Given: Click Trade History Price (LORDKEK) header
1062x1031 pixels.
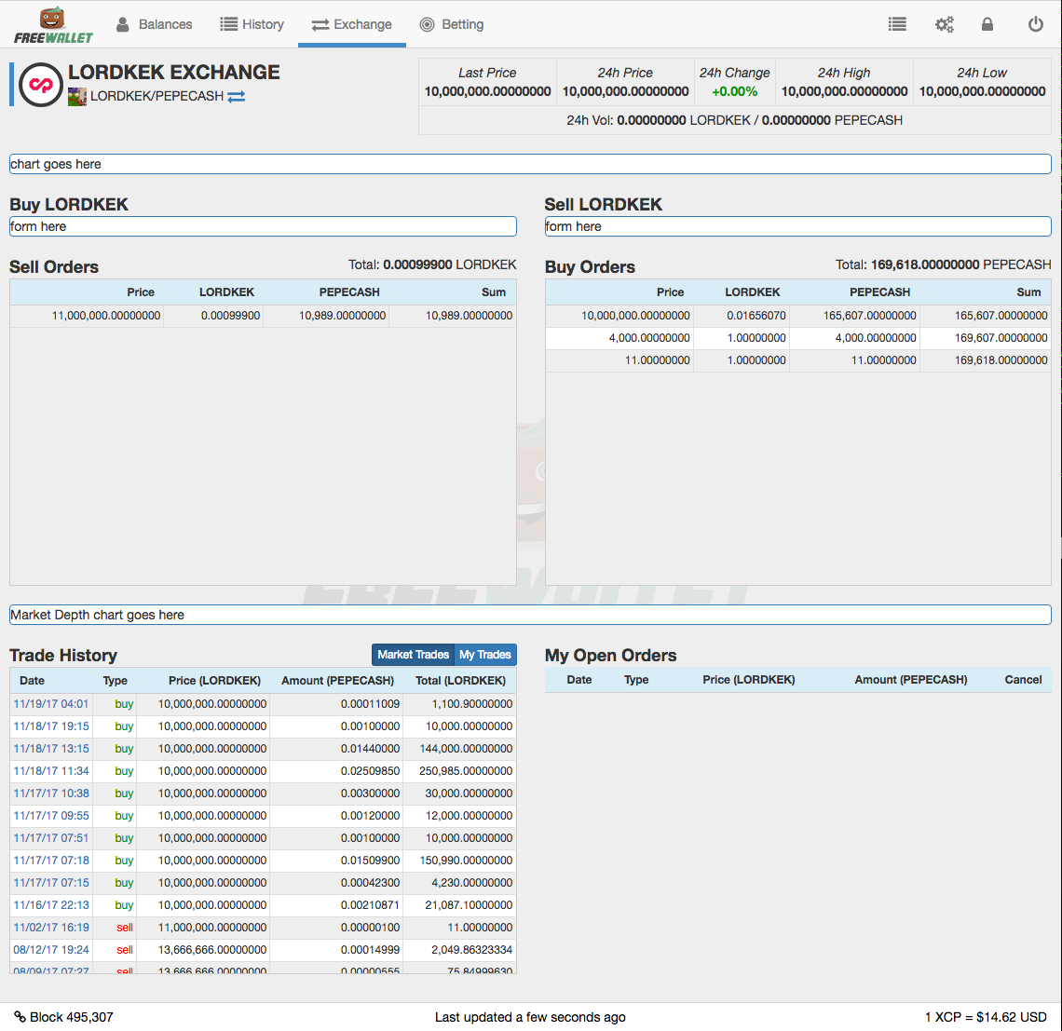Looking at the screenshot, I should pos(214,680).
